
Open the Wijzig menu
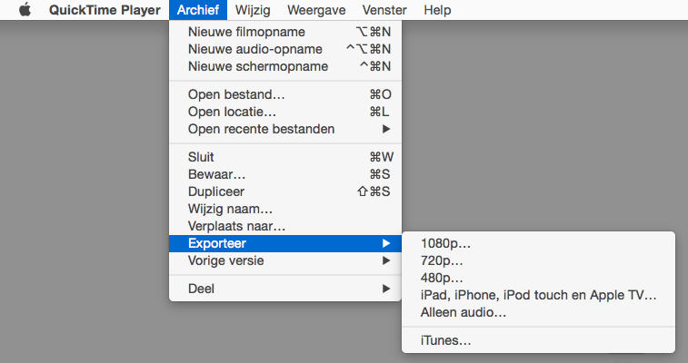(x=253, y=10)
